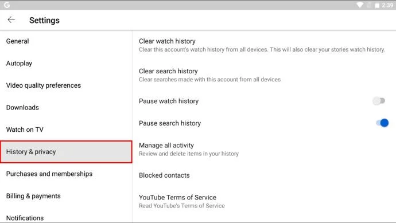Open the General settings section
The image size is (396, 223).
pos(66,41)
